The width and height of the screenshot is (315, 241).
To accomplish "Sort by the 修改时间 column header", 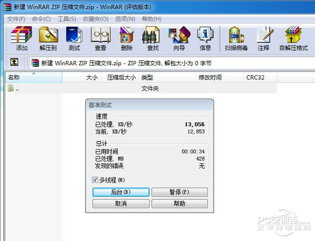I will click(x=219, y=77).
